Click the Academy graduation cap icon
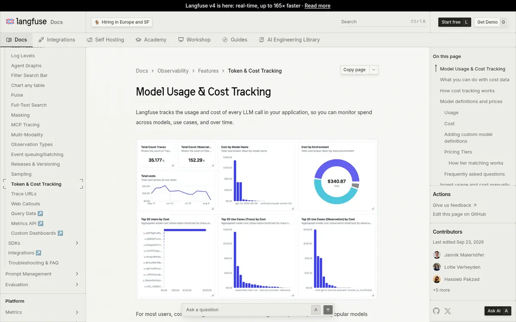The image size is (516, 322). pos(138,39)
